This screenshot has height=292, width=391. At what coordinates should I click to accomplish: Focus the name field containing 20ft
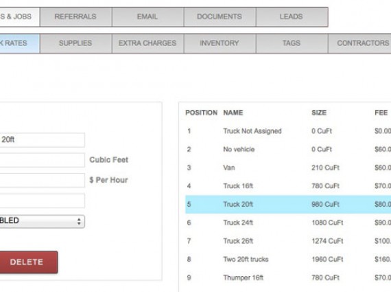[x=42, y=140]
